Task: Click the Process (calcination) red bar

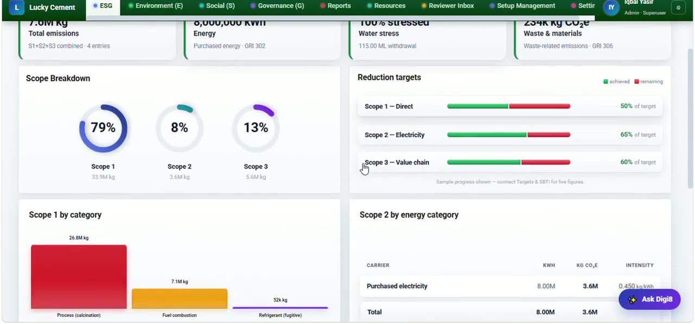Action: (x=79, y=277)
